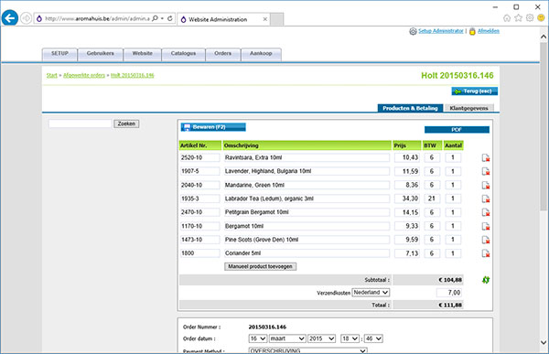Reload the page with the refresh icon
Viewport: 549px width, 354px height.
click(170, 18)
